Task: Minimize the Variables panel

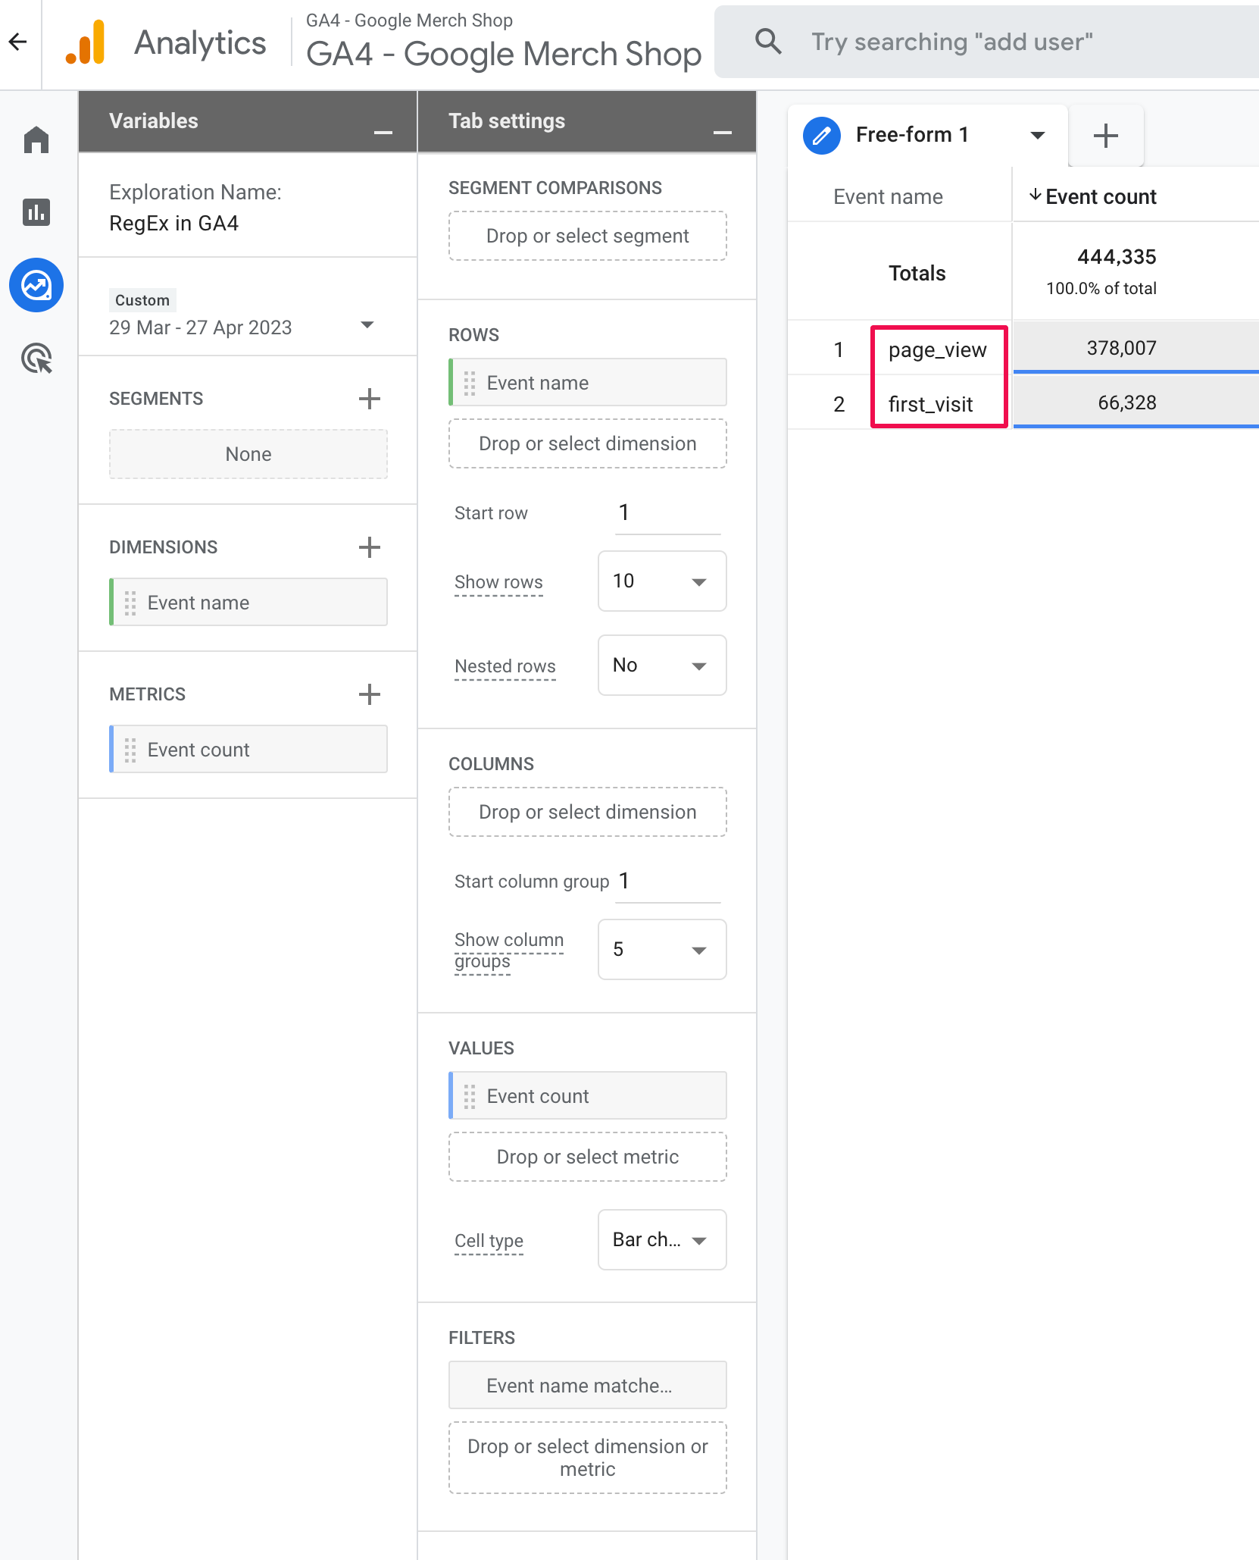Action: (x=383, y=132)
